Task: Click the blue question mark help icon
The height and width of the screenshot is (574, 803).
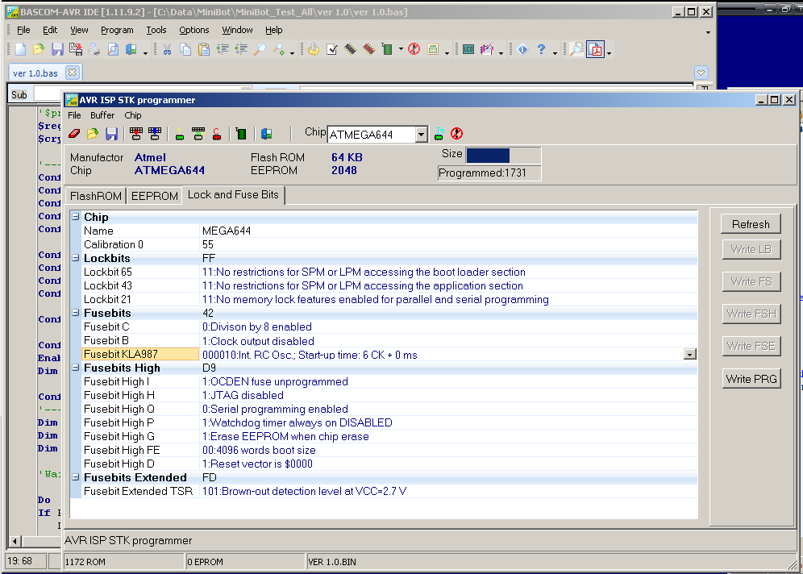Action: (541, 50)
